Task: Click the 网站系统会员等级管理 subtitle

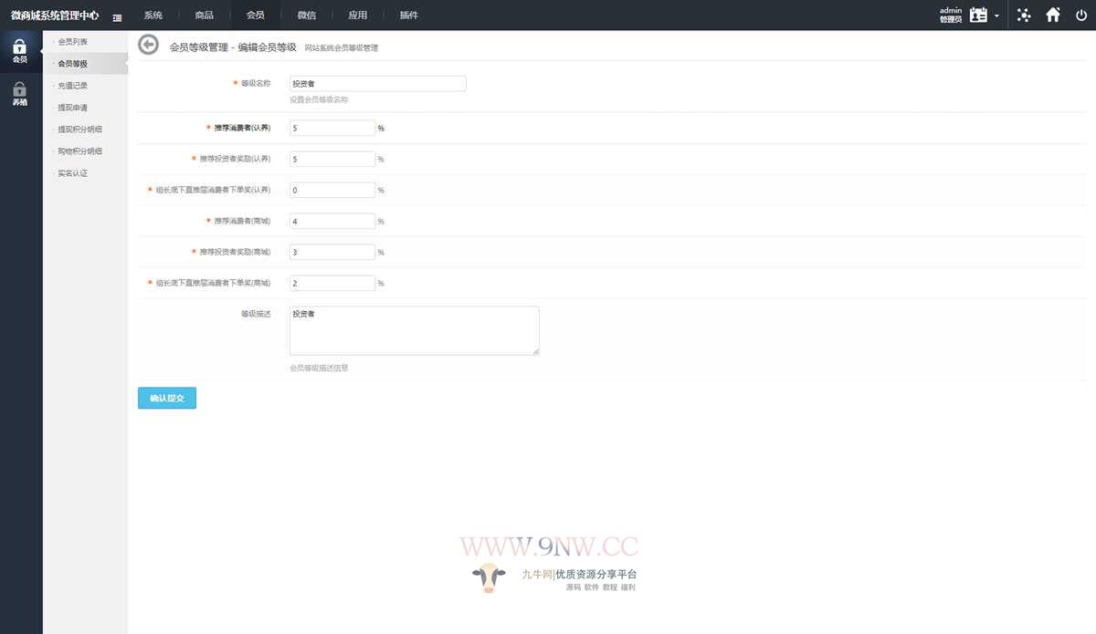Action: pos(341,47)
